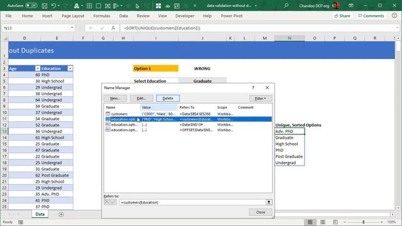
Task: Click the text box 'A' icon in title bar
Action: coord(107,6)
